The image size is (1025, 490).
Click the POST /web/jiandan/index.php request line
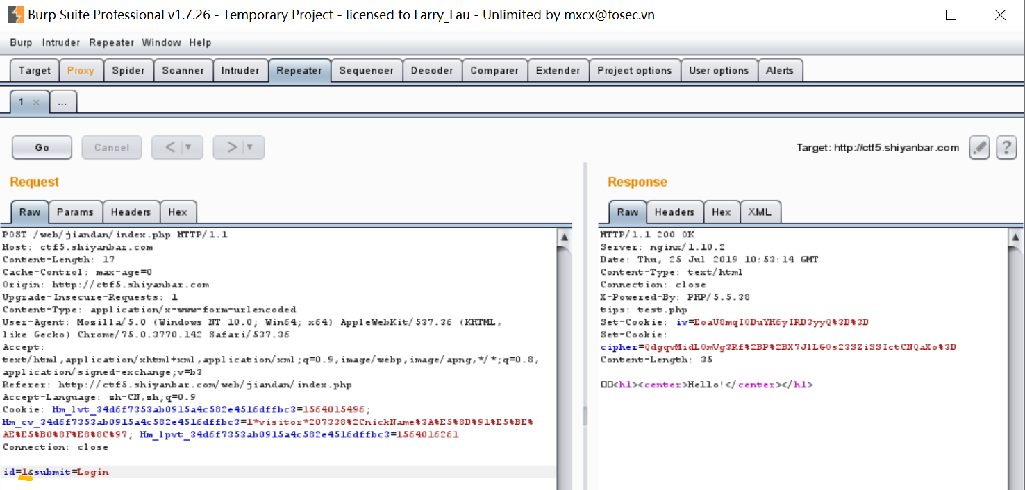(x=115, y=235)
